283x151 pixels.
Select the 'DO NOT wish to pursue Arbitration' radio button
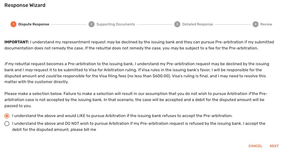point(7,124)
